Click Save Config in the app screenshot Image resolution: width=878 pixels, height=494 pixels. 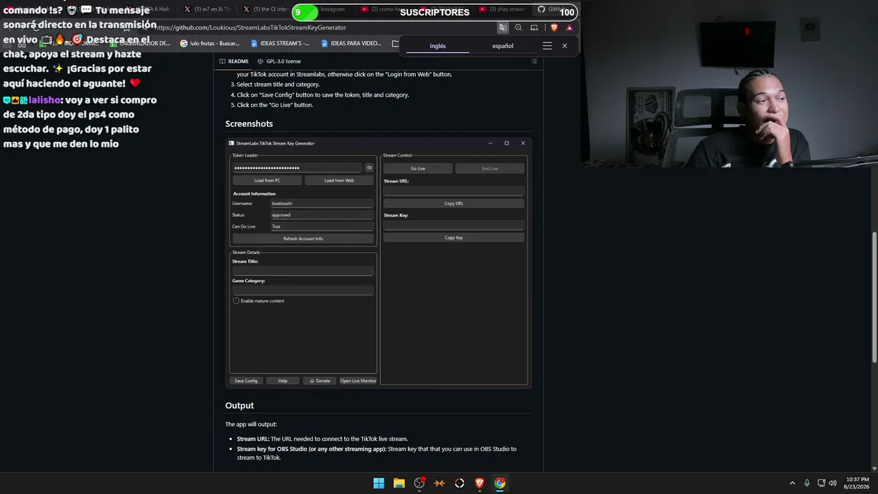pyautogui.click(x=246, y=381)
